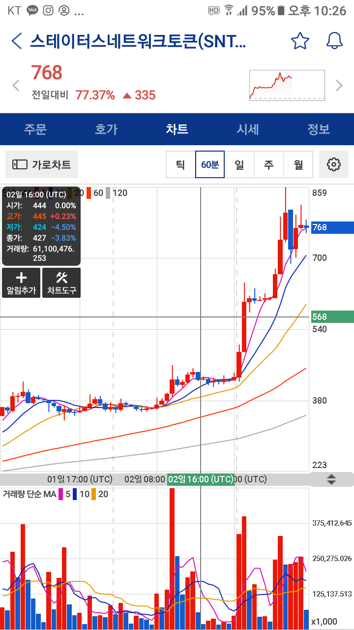Open the 정보 tab
This screenshot has height=630, width=354.
(x=319, y=129)
